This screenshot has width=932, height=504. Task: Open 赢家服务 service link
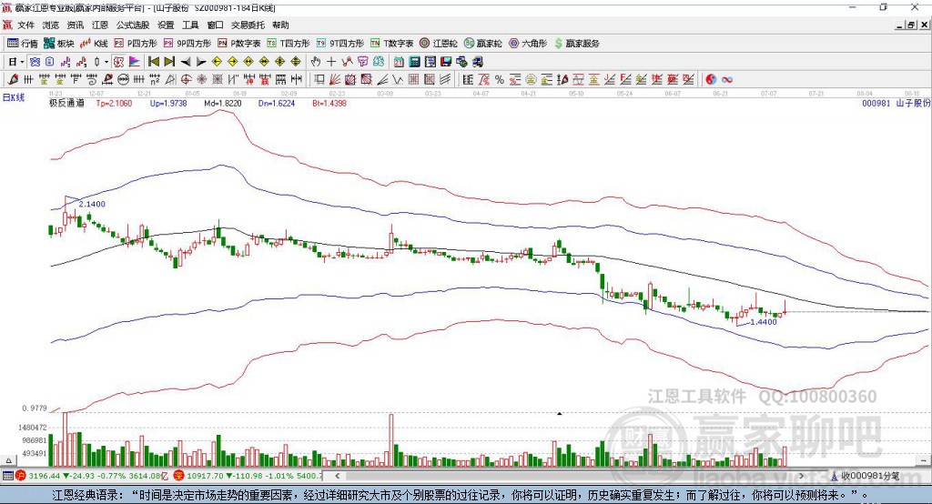click(x=576, y=44)
